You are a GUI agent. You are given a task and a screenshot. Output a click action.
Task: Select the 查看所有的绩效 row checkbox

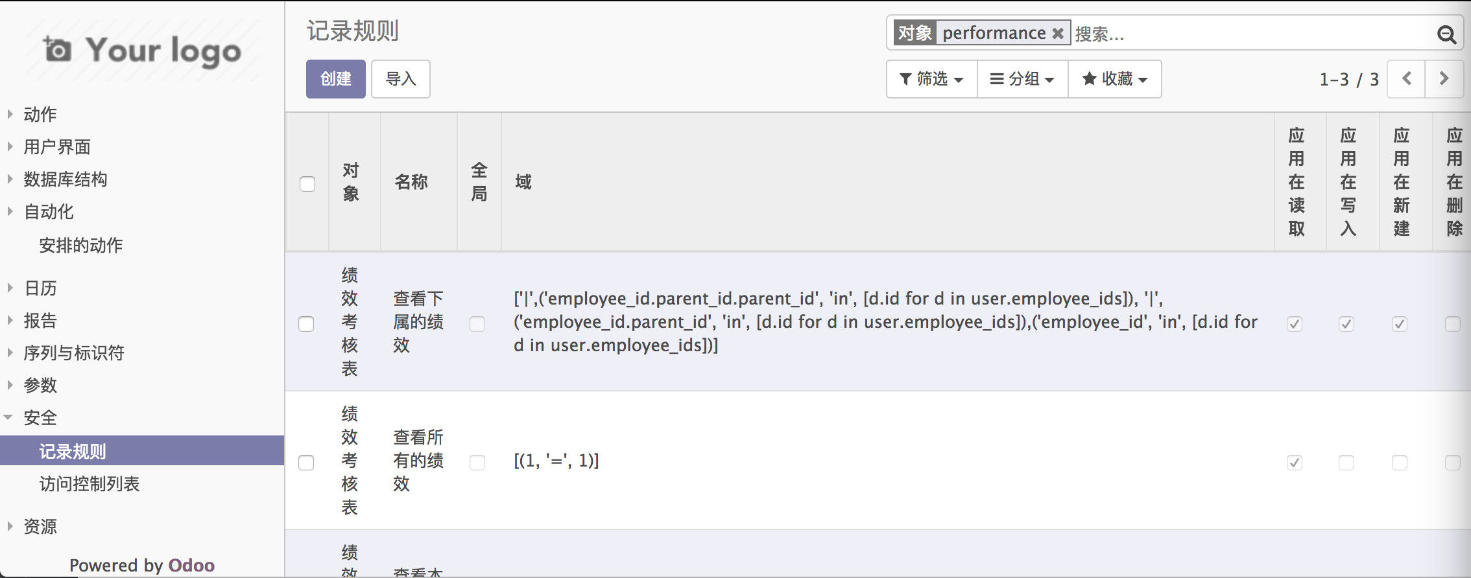306,462
